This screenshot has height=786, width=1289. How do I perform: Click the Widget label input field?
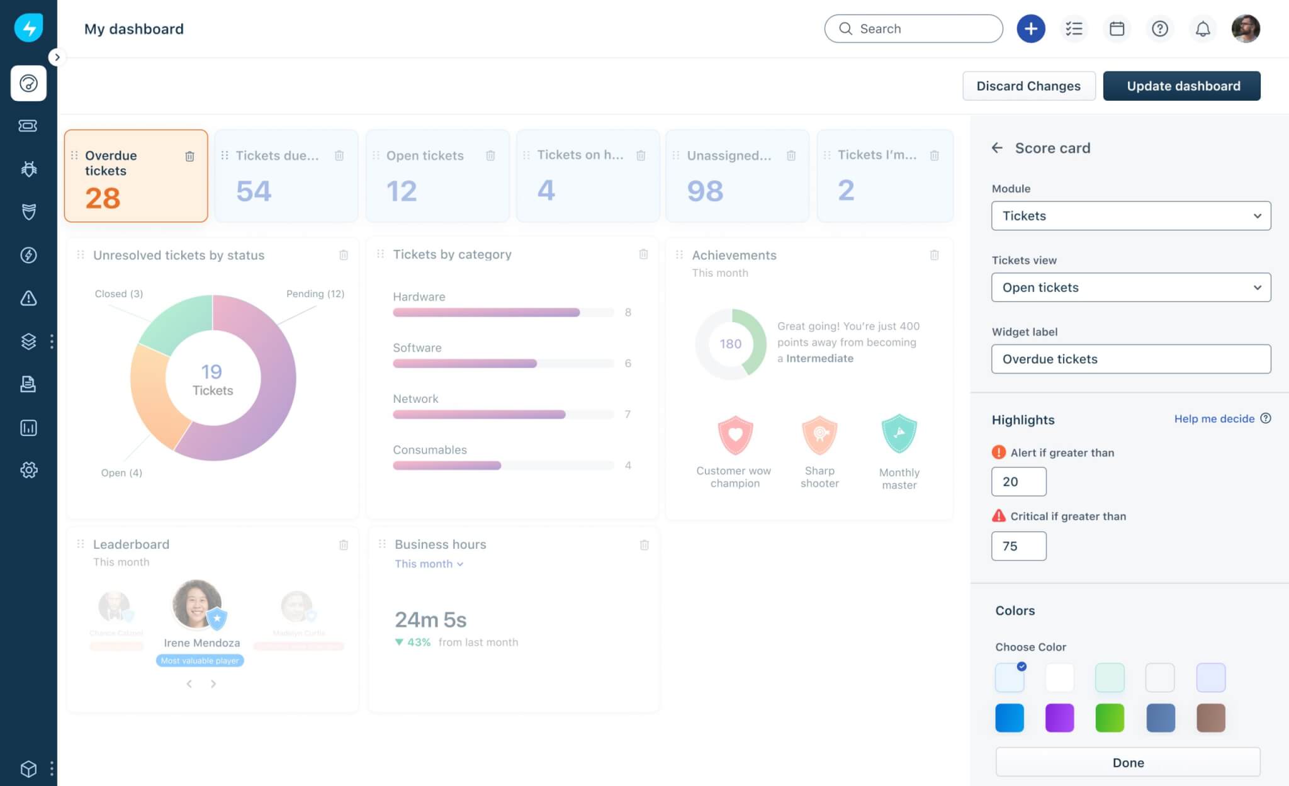point(1131,359)
